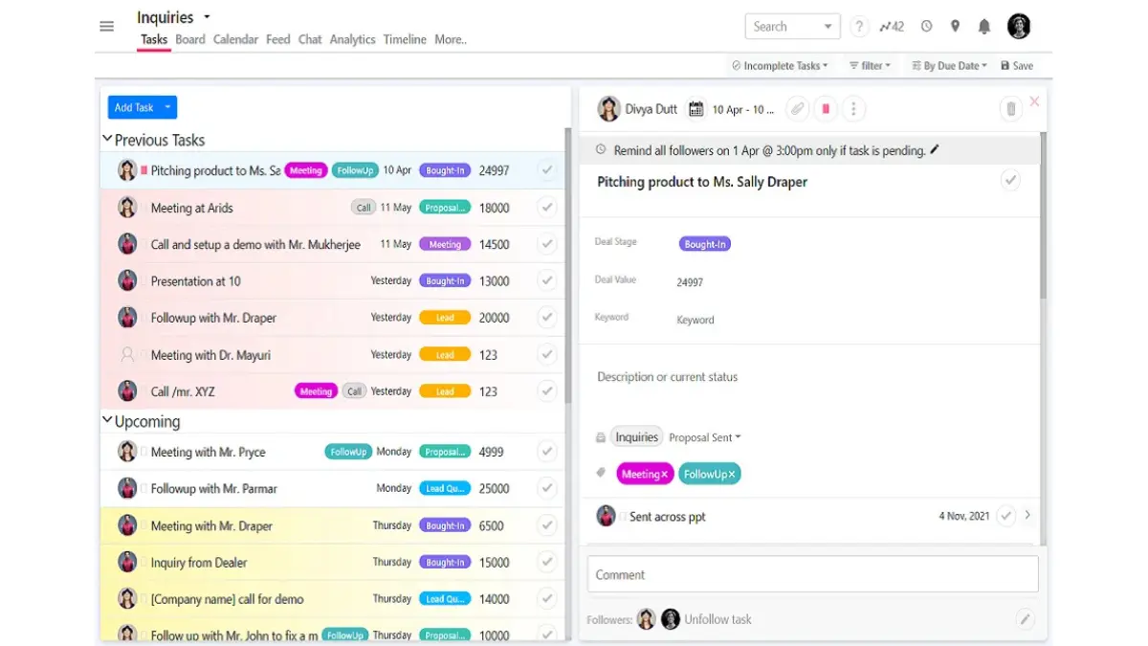This screenshot has height=646, width=1148.
Task: Click the Add Task button
Action: pyautogui.click(x=134, y=108)
